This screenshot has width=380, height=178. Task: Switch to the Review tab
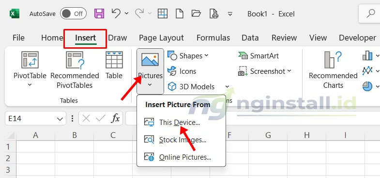(284, 38)
